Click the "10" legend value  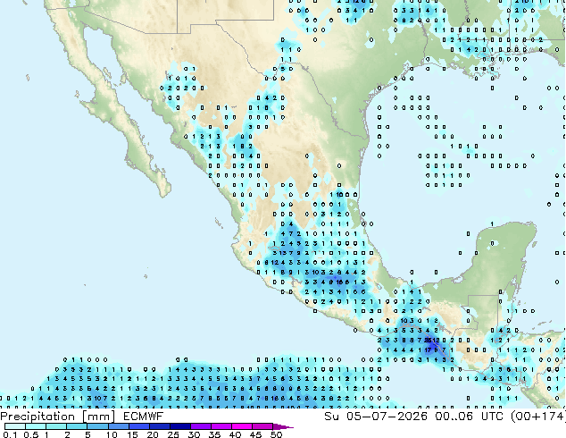pos(112,434)
